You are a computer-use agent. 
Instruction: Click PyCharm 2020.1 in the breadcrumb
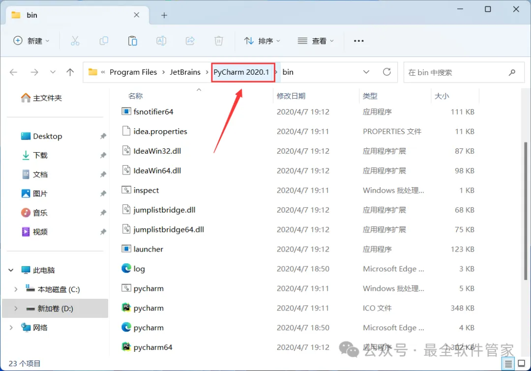pos(241,72)
